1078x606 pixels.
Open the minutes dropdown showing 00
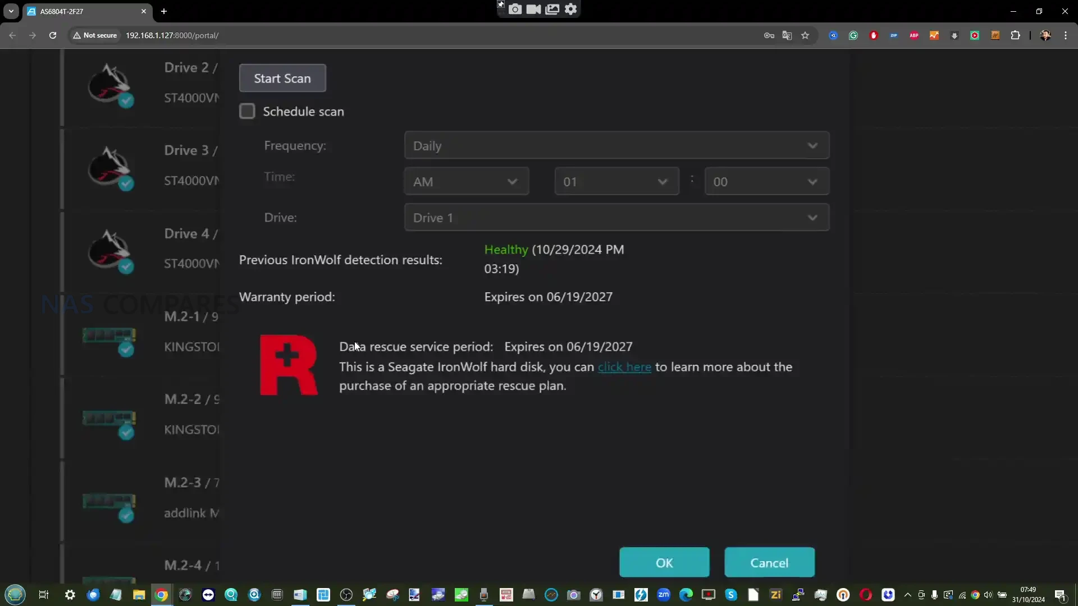pos(766,182)
